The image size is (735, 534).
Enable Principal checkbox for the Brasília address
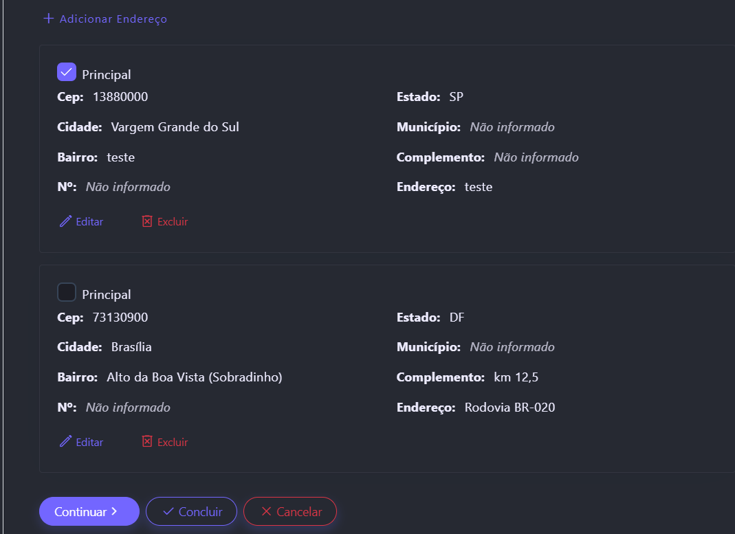click(x=67, y=293)
